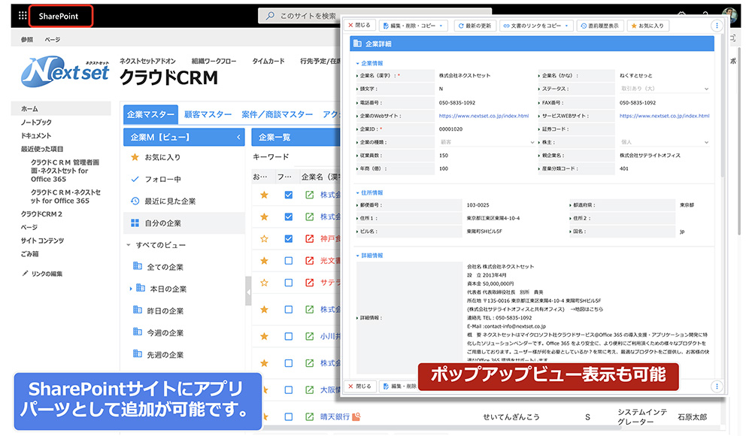Check the follow checkbox on the 光文 row
The height and width of the screenshot is (436, 752).
pyautogui.click(x=288, y=260)
